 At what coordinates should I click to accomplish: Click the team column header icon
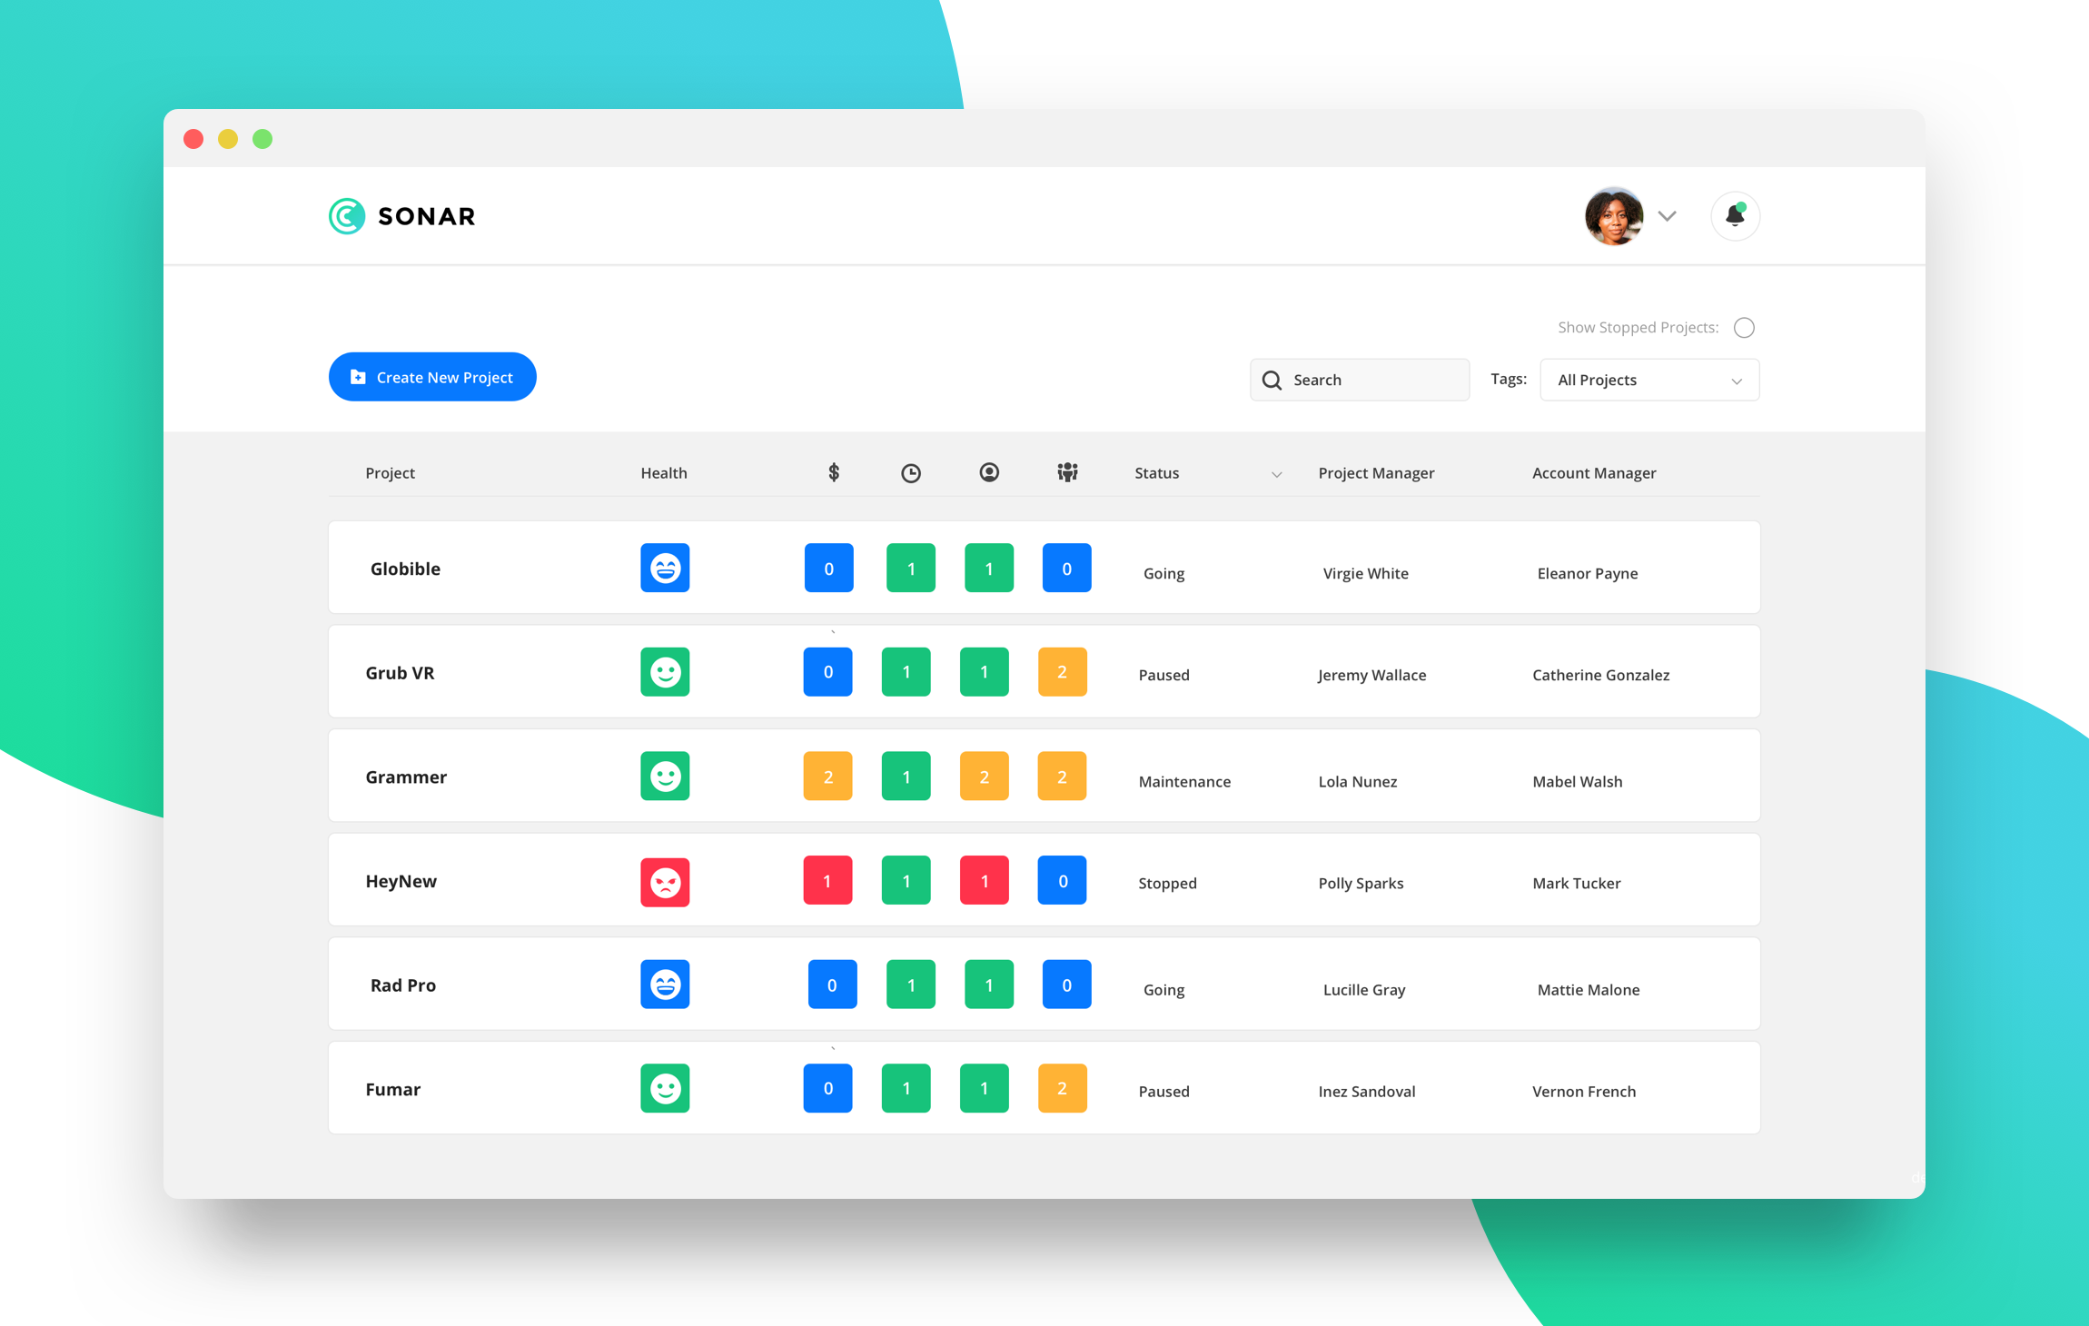1066,471
